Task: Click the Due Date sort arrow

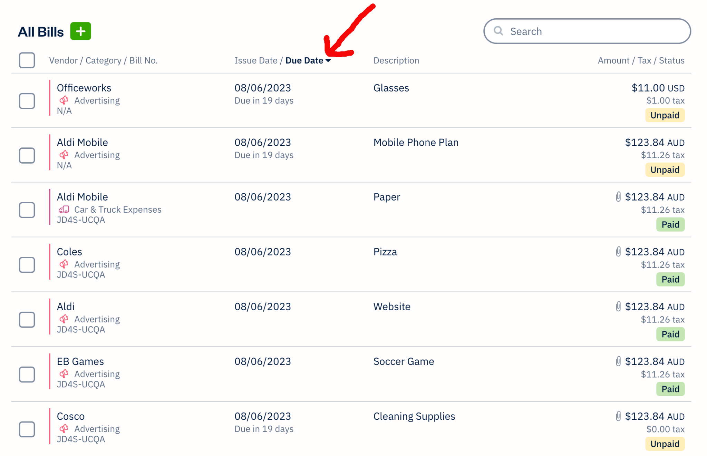Action: coord(329,60)
